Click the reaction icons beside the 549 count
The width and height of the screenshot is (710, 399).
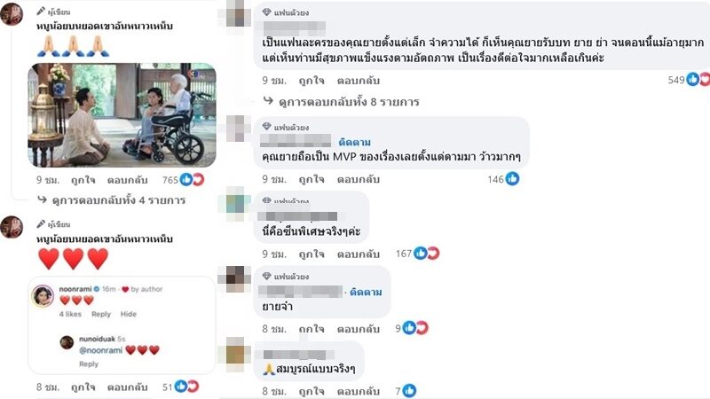[698, 80]
